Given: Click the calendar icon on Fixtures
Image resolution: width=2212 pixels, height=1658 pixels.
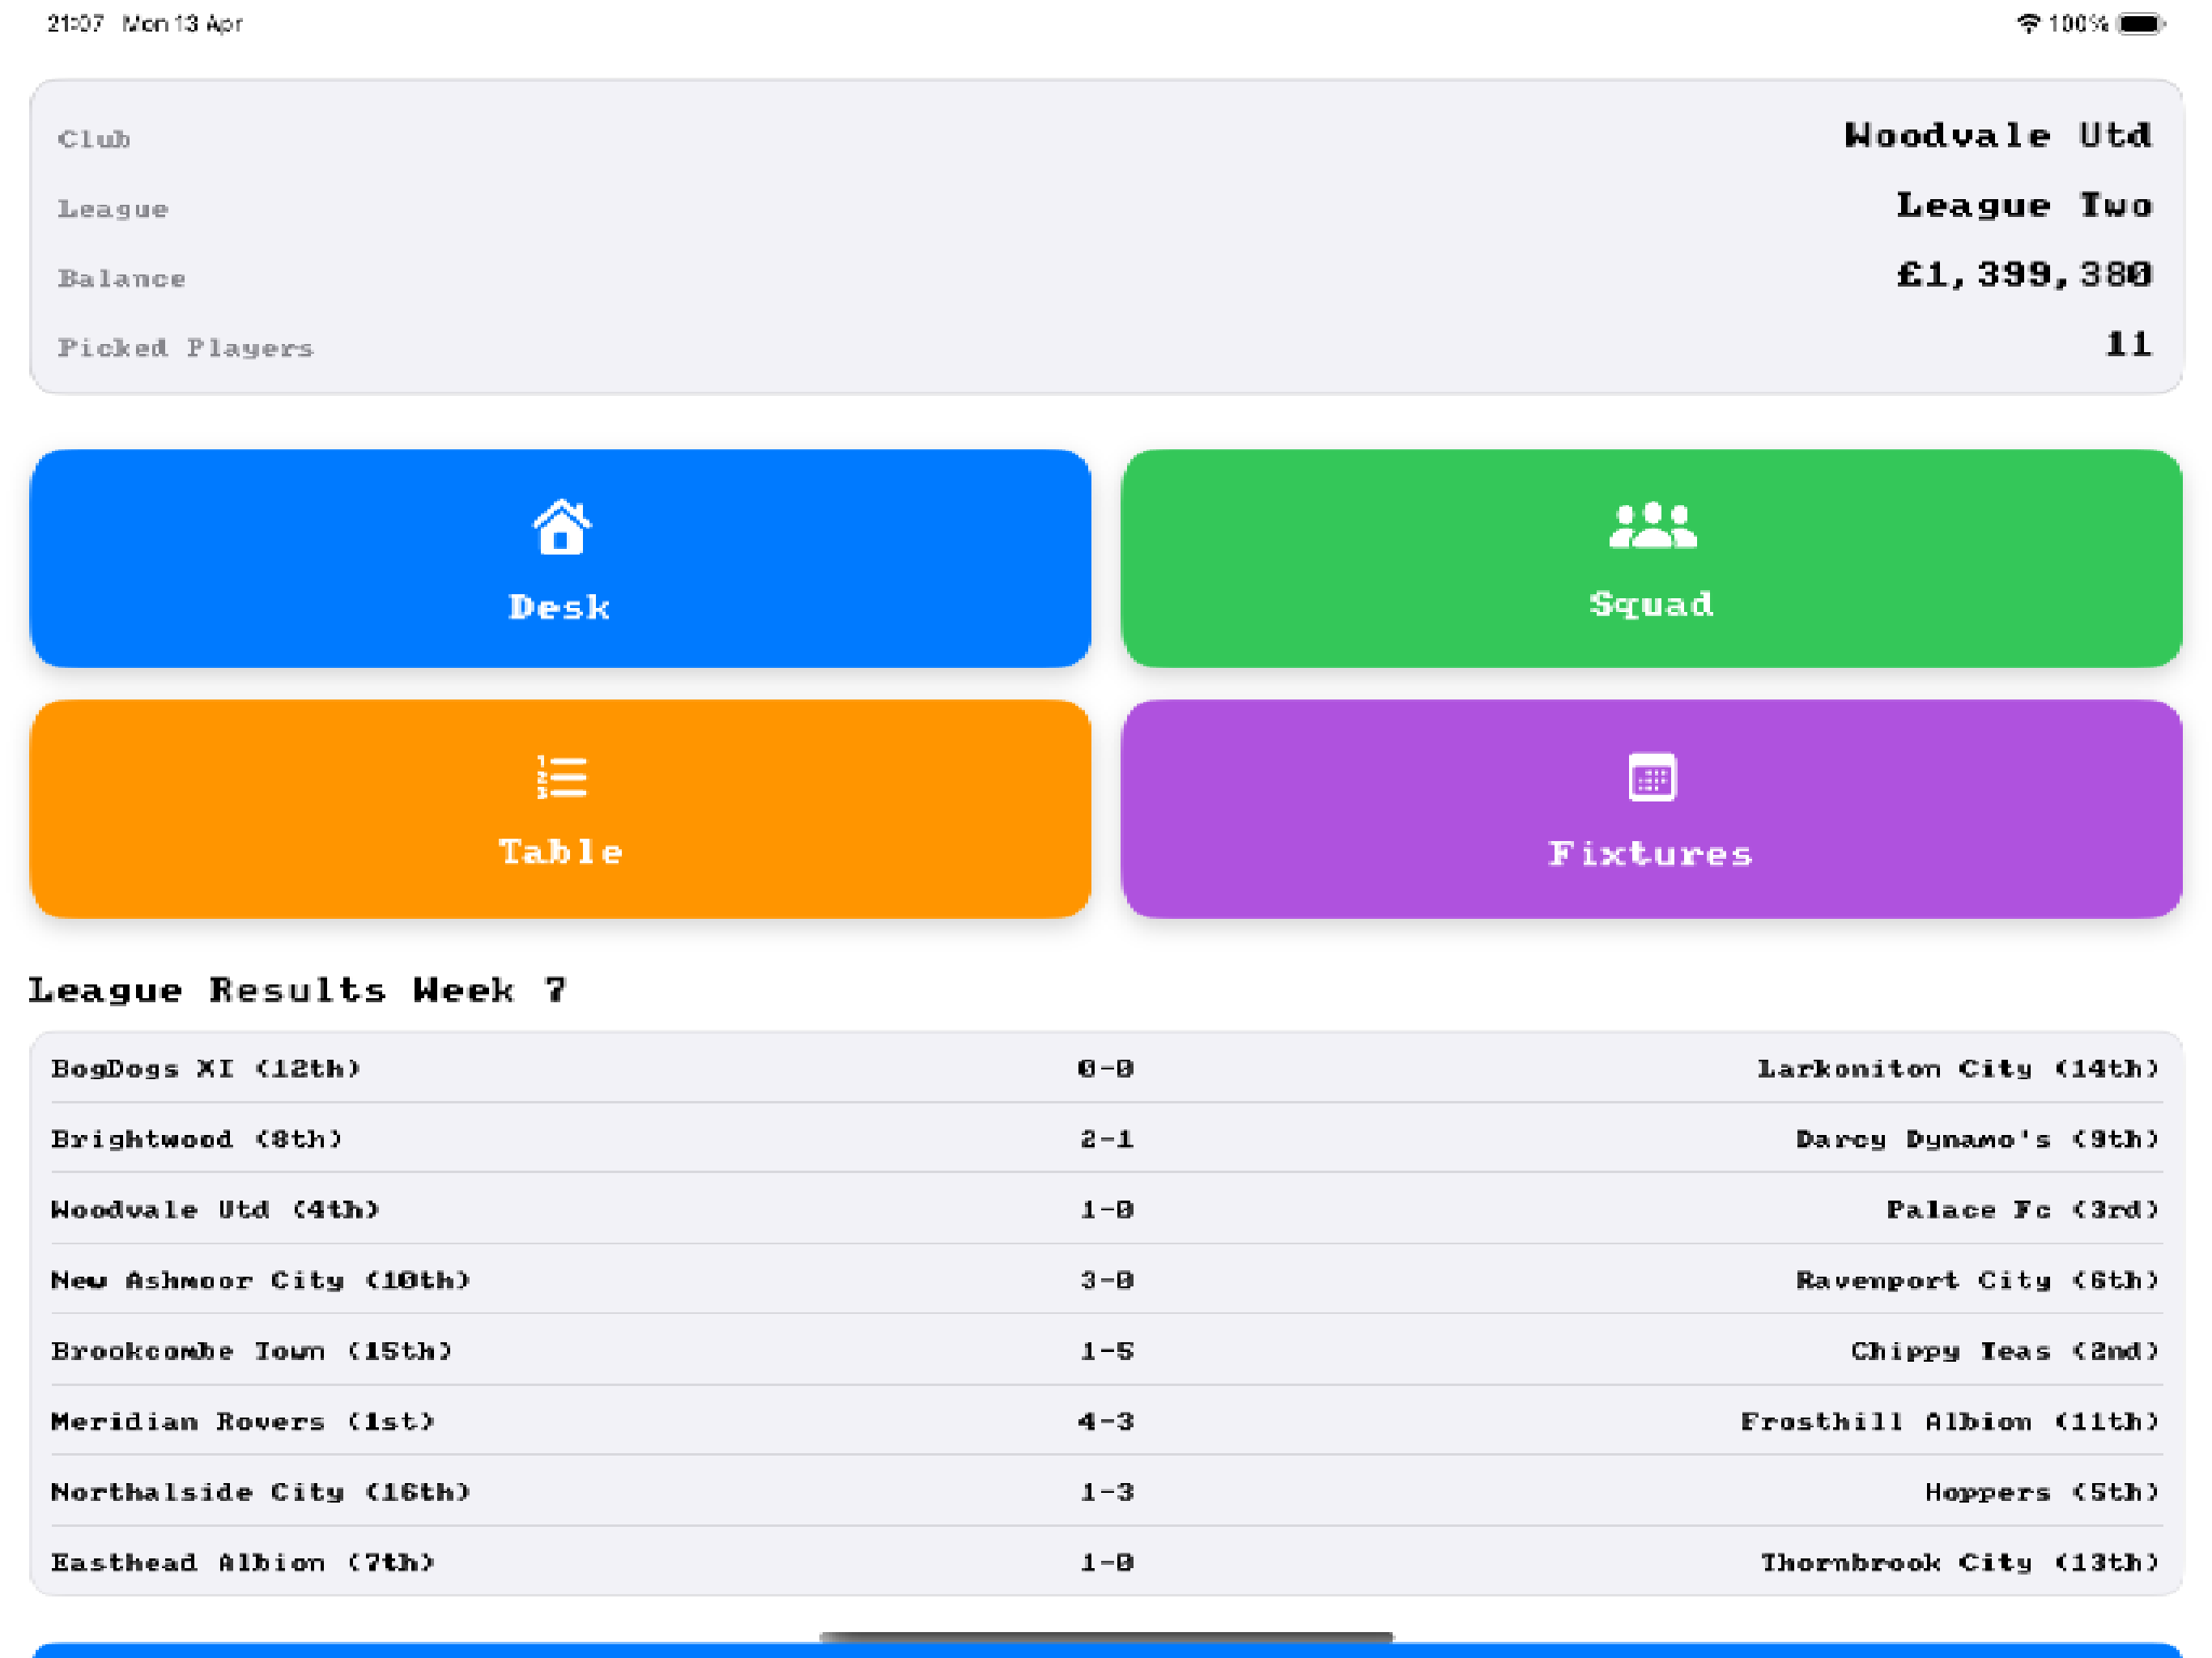Looking at the screenshot, I should click(x=1652, y=777).
